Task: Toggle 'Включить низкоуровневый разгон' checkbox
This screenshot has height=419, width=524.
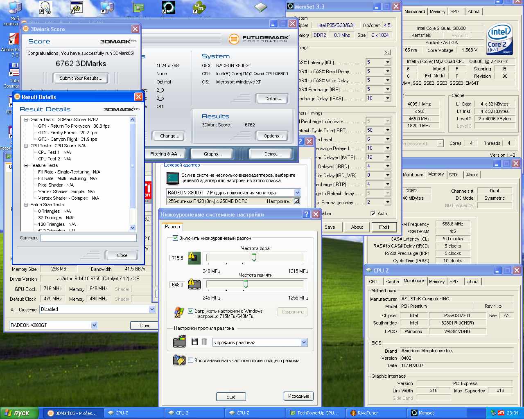Action: coord(175,238)
